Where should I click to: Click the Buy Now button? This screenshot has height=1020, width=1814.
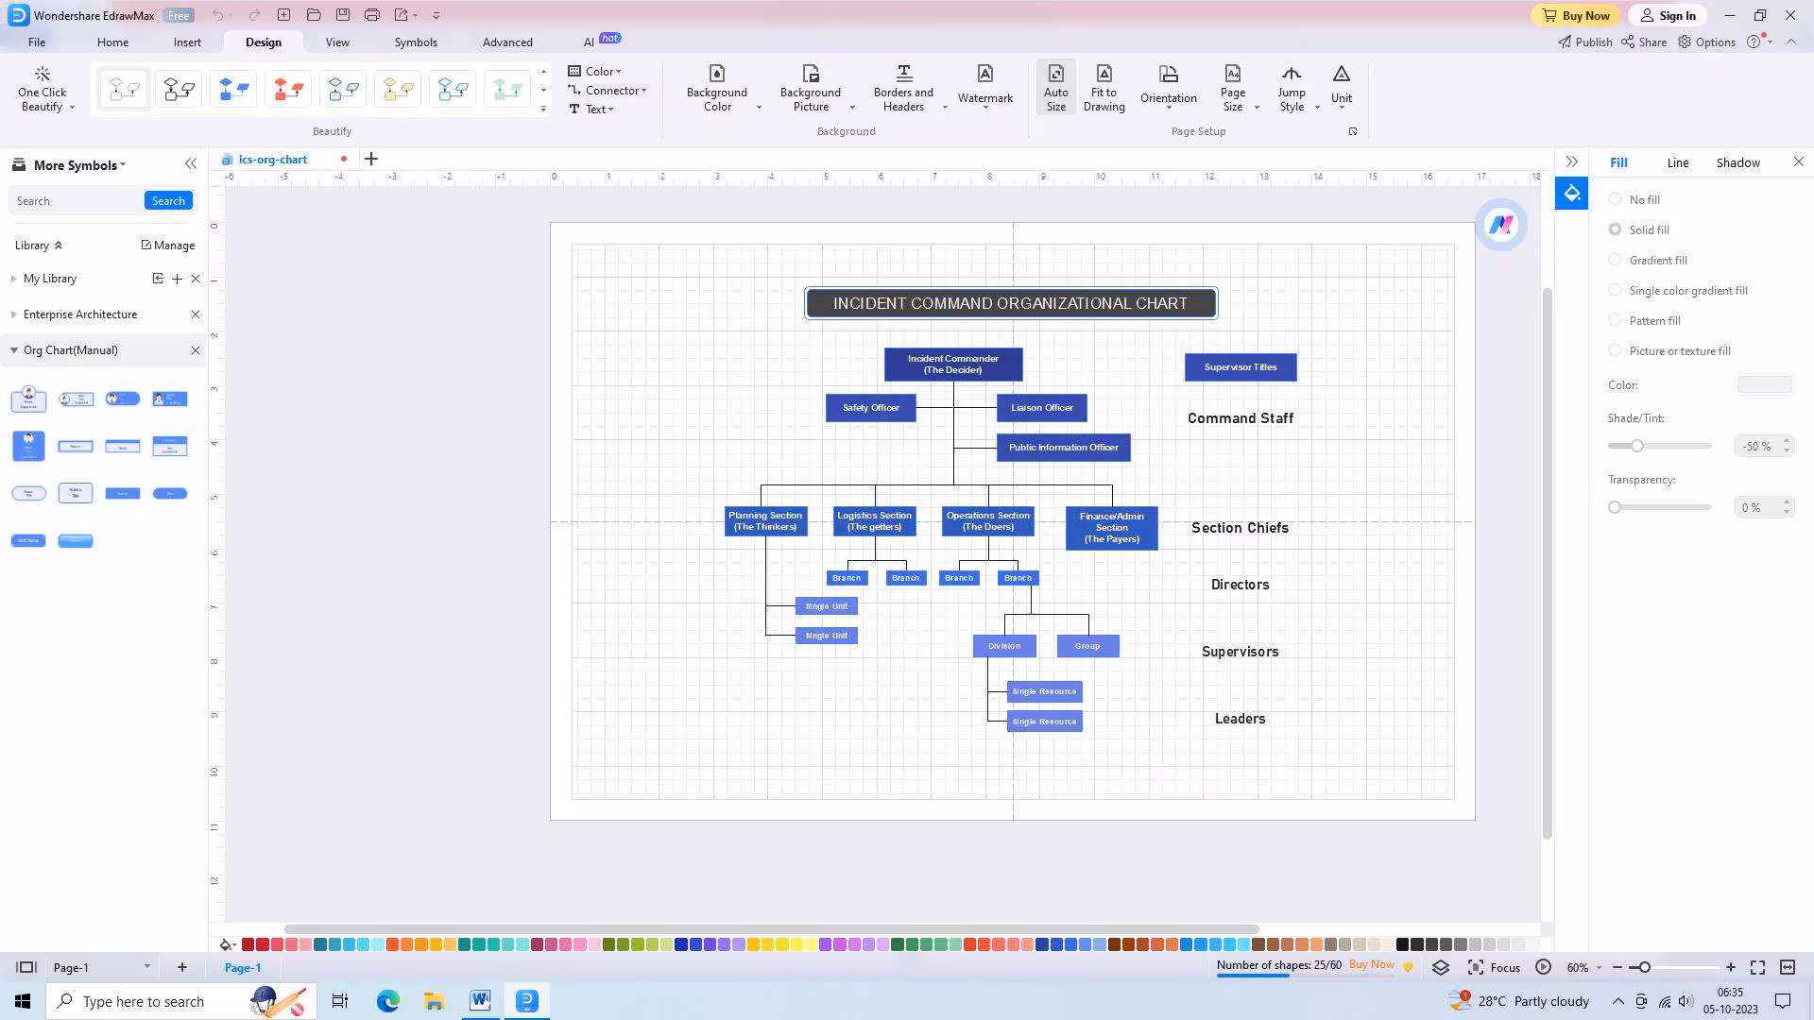click(1575, 15)
